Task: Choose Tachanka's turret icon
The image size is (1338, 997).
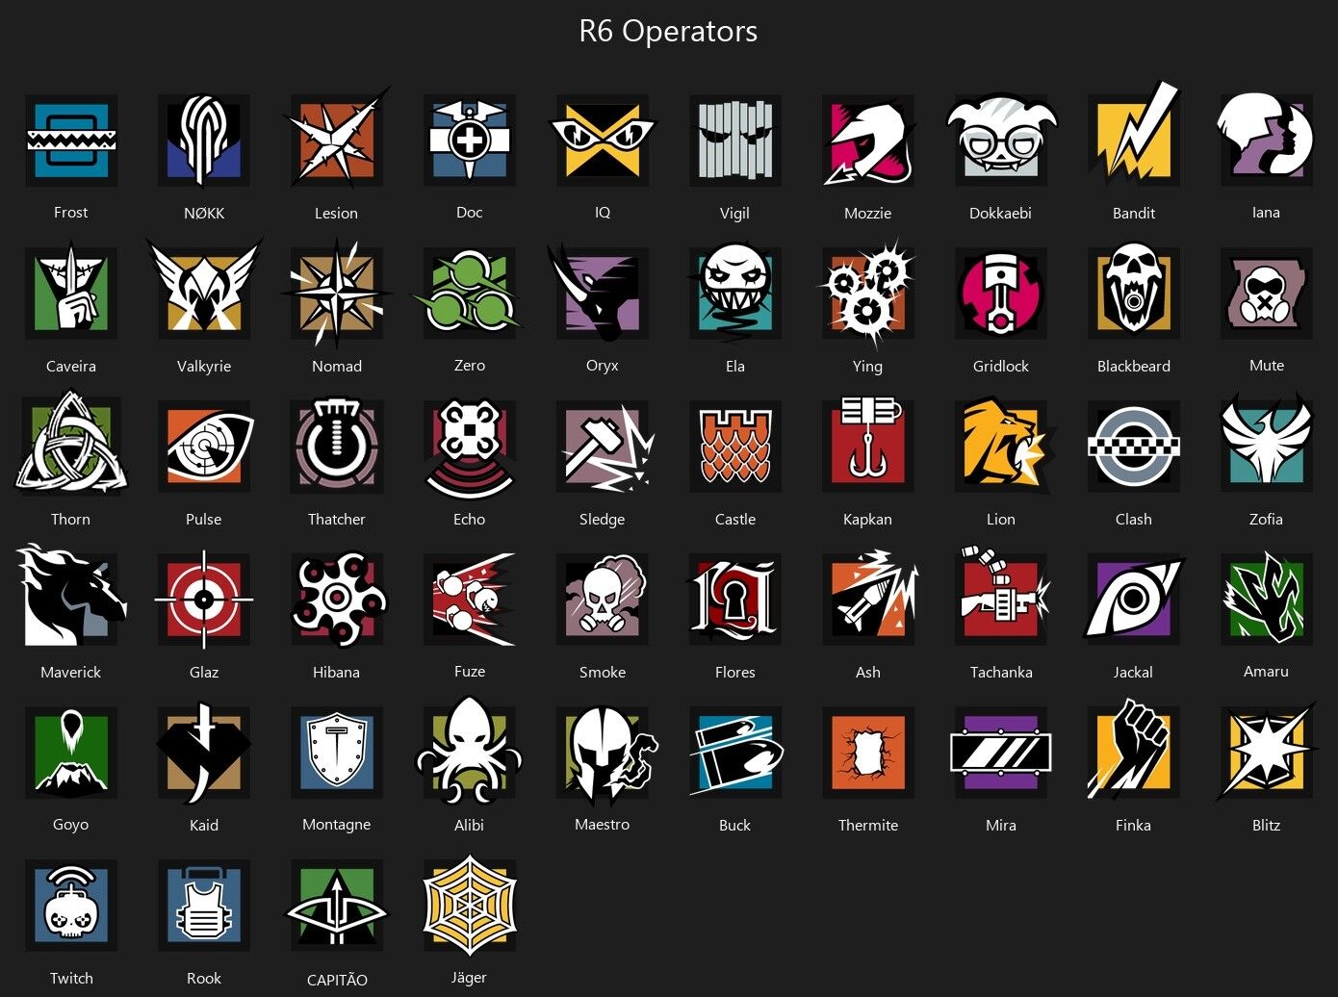Action: pos(1003,597)
